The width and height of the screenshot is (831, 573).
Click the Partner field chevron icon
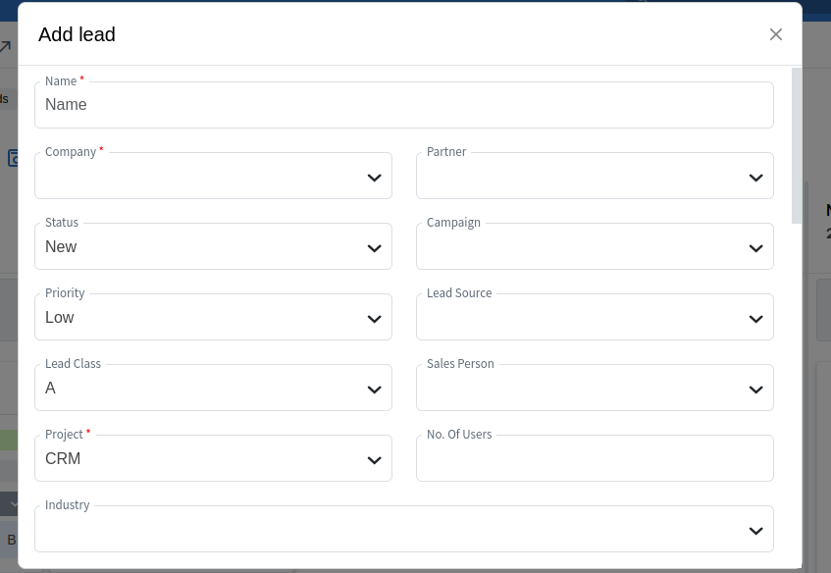[755, 178]
